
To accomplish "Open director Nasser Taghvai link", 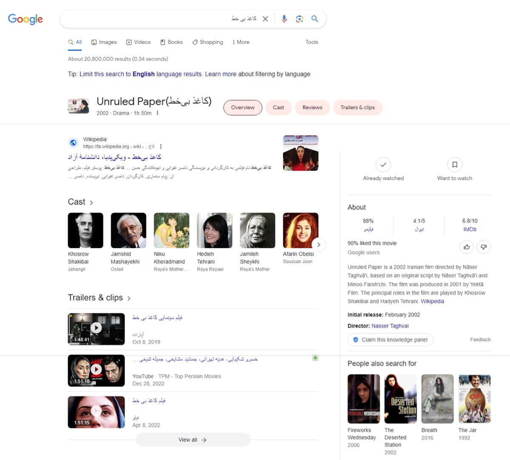I will (x=390, y=326).
